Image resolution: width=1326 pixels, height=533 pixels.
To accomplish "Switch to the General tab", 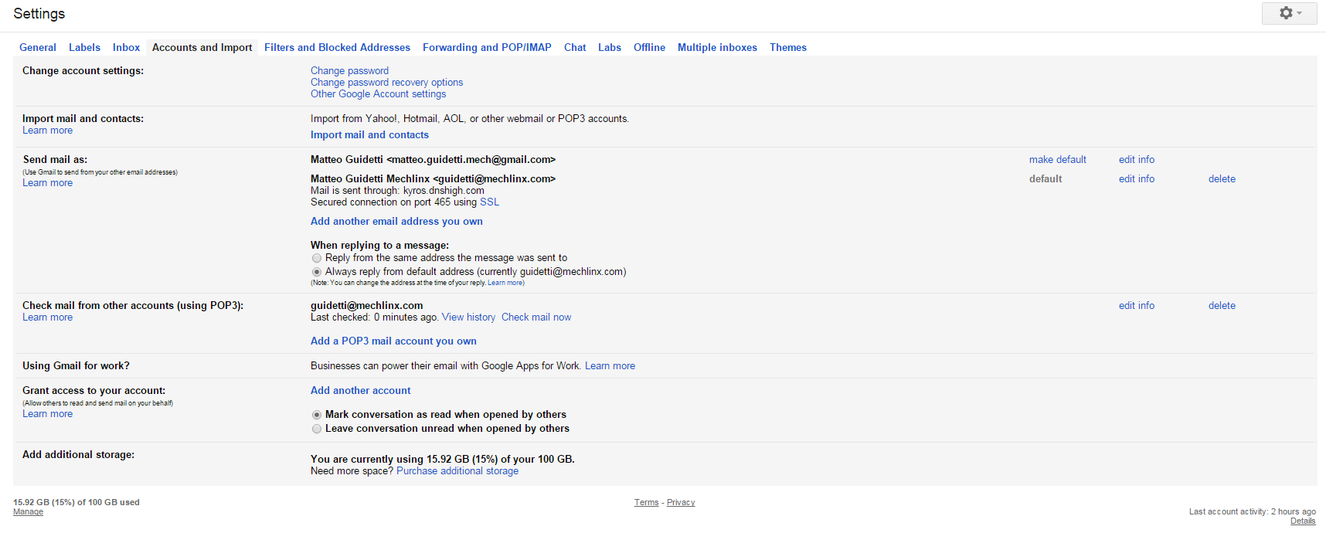I will [x=38, y=47].
